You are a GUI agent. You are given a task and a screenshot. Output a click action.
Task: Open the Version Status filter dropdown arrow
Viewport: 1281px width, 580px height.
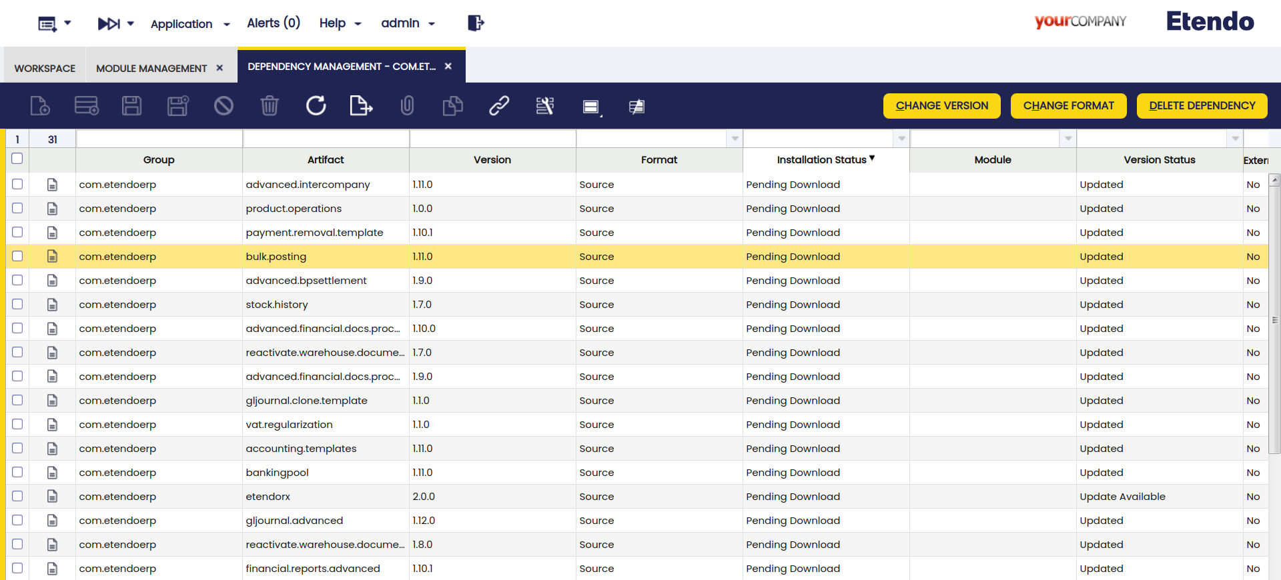(1235, 139)
